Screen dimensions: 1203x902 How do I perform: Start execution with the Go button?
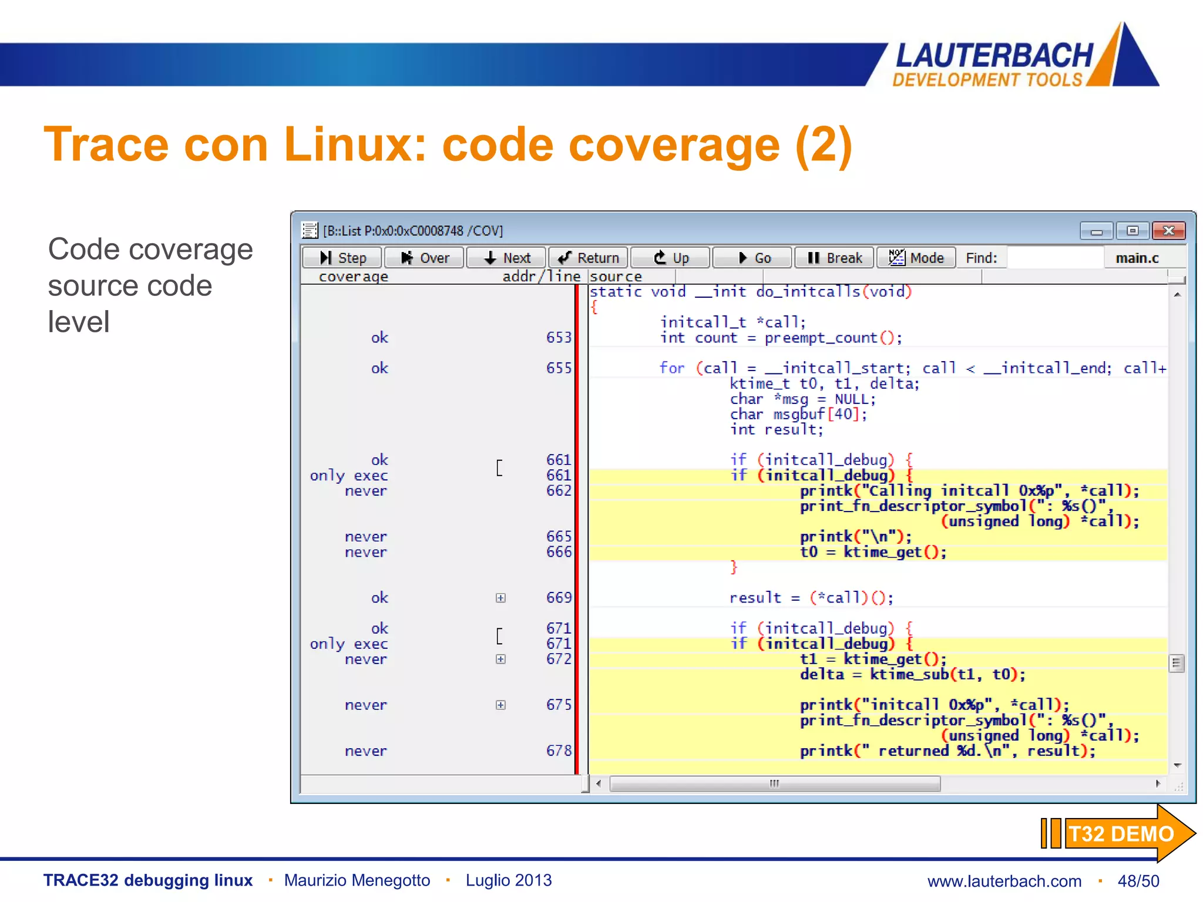point(752,258)
